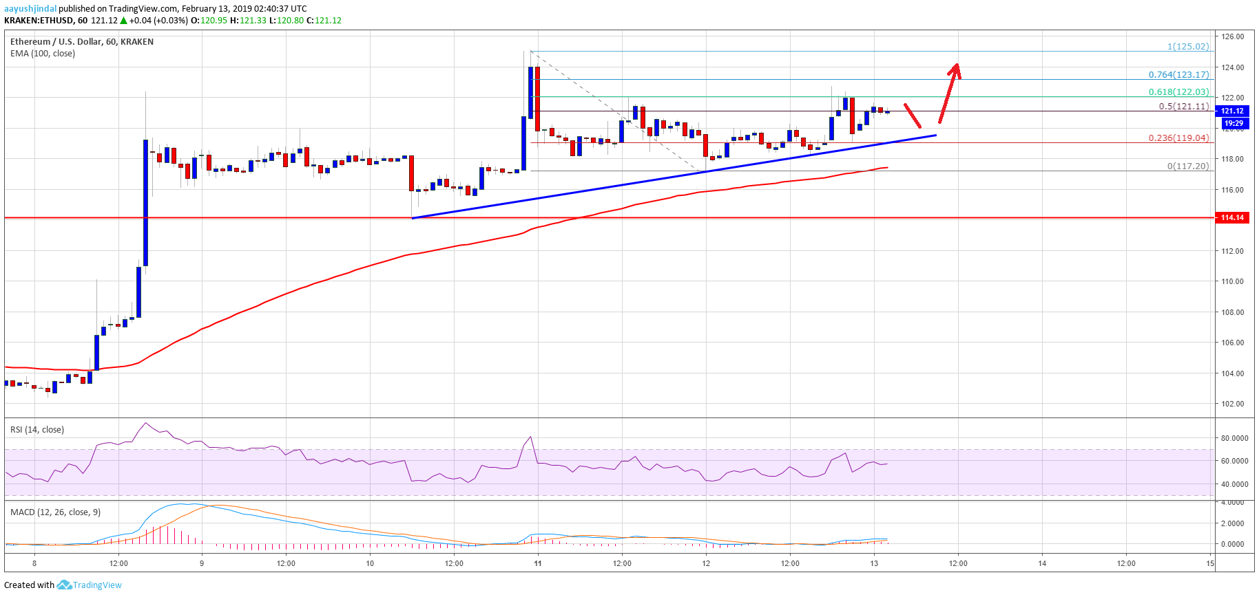Click the 0(117.20) Fibonacci level label
The width and height of the screenshot is (1259, 597).
pos(1187,166)
